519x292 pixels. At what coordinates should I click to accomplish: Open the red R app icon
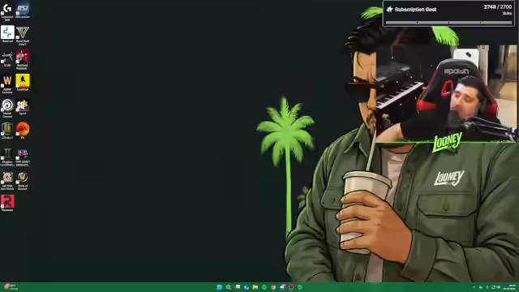click(7, 203)
